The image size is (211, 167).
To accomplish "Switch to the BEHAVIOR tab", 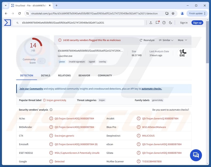I will click(x=84, y=75).
